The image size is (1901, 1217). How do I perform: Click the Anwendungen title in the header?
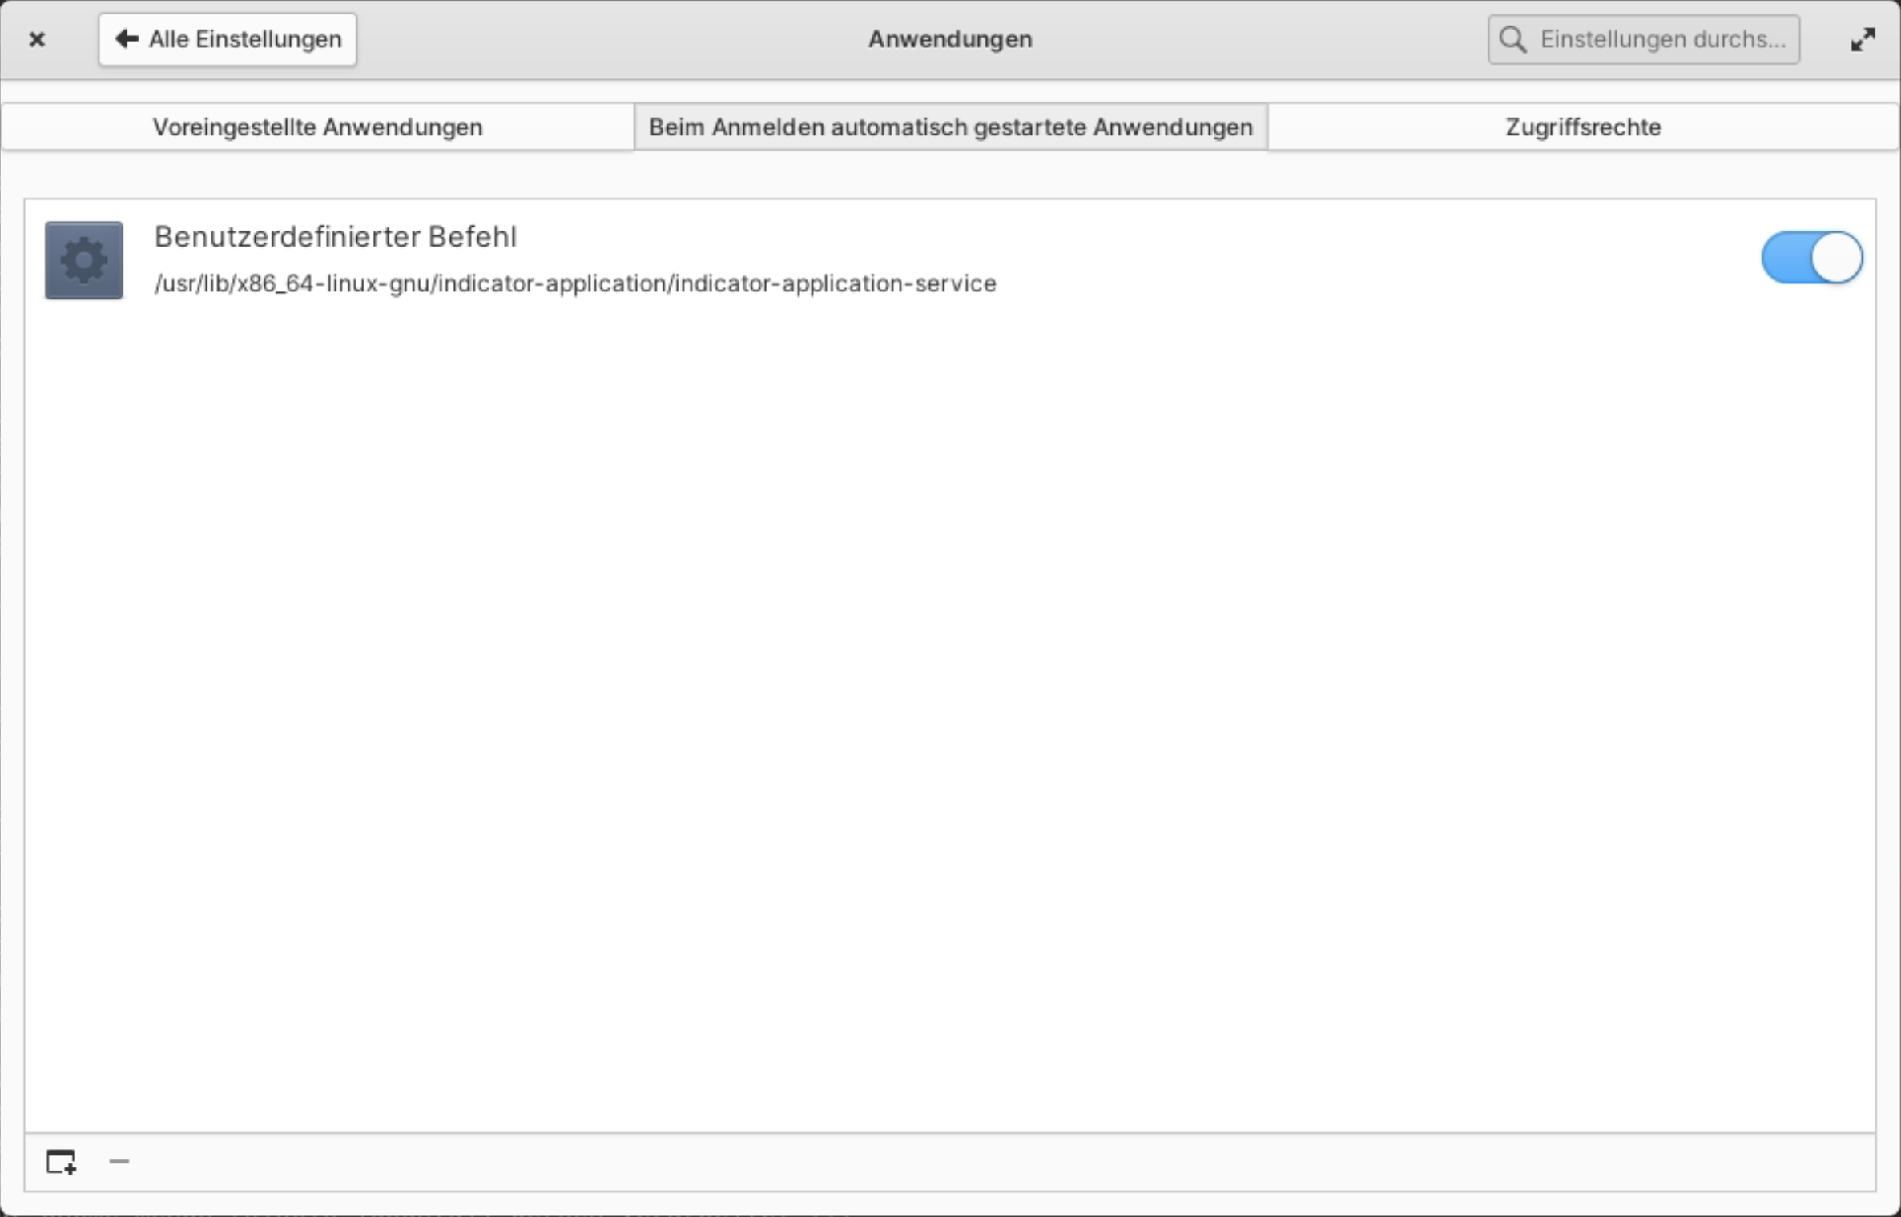(949, 38)
